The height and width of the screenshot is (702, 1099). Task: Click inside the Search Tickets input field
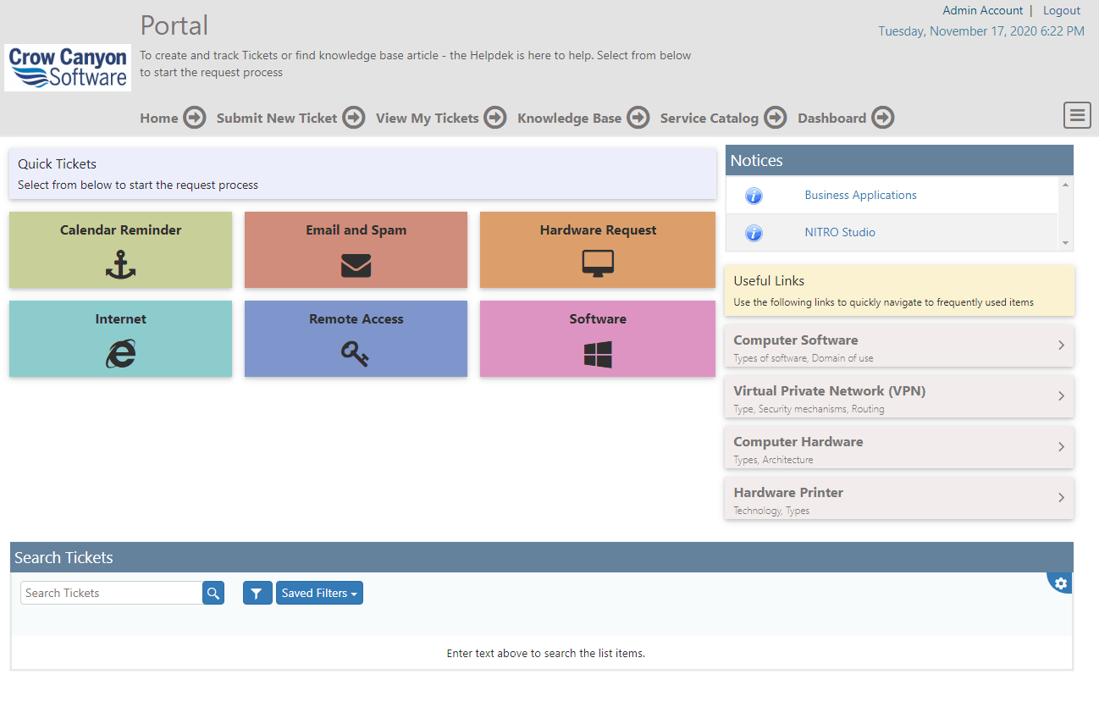point(111,593)
